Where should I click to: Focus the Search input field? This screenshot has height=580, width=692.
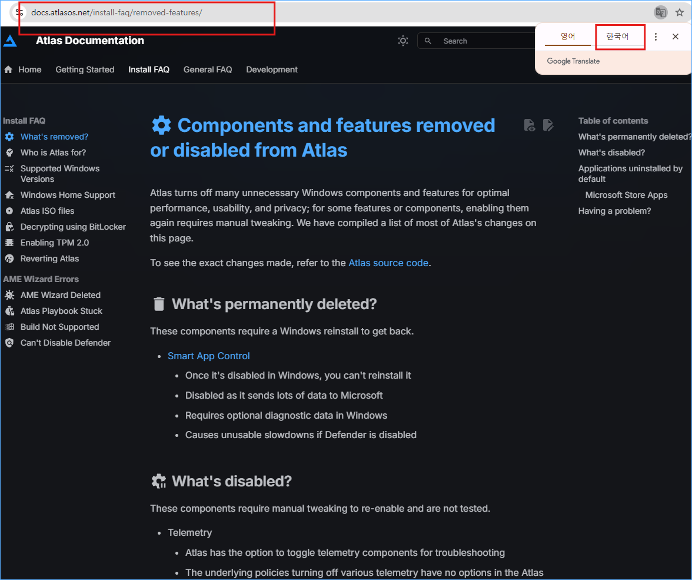477,41
